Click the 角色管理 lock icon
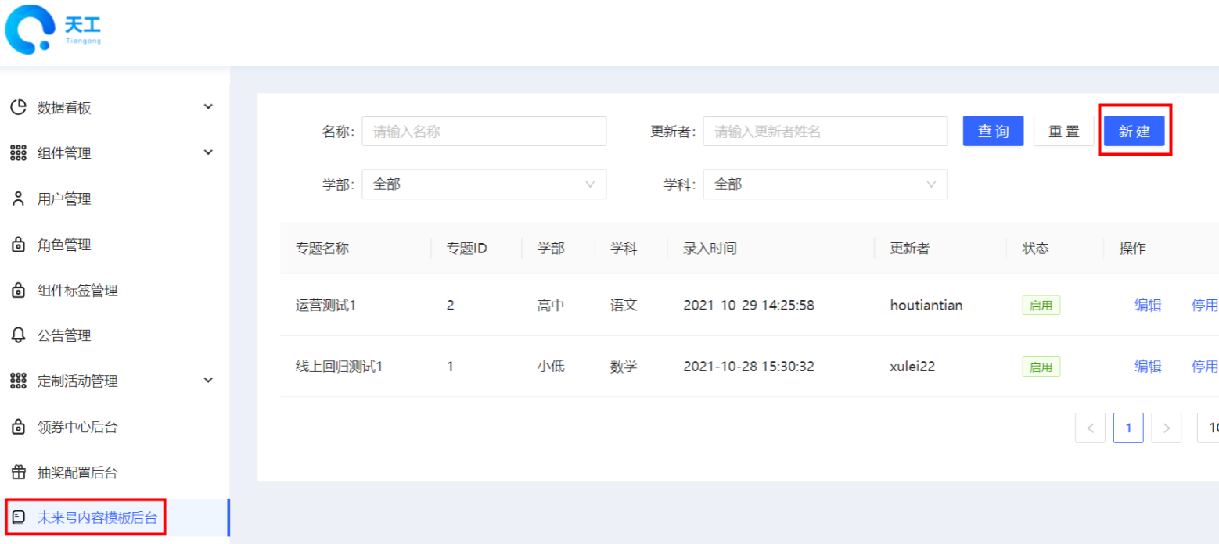The image size is (1219, 544). click(x=18, y=245)
